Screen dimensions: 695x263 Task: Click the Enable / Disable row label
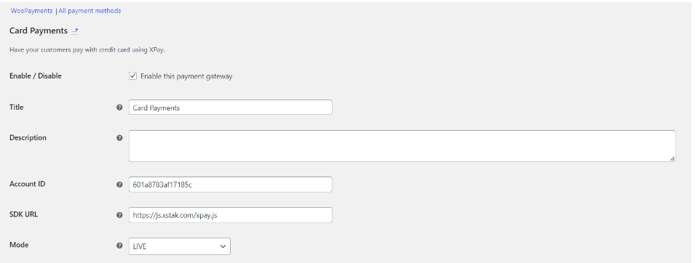coord(36,76)
